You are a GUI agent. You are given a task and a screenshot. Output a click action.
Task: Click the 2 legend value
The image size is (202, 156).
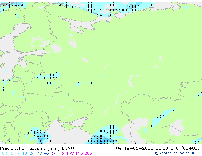(x=12, y=153)
